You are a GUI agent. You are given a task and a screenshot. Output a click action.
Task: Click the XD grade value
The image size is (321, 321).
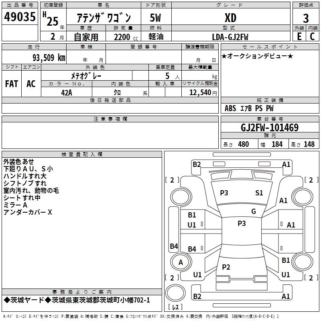point(230,18)
